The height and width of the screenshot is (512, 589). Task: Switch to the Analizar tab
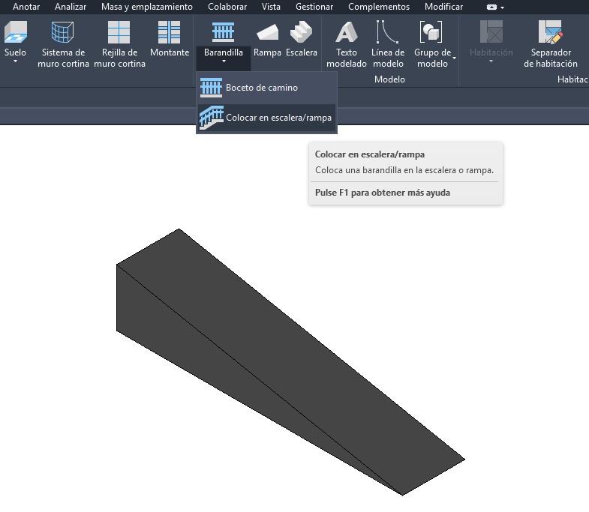[71, 7]
